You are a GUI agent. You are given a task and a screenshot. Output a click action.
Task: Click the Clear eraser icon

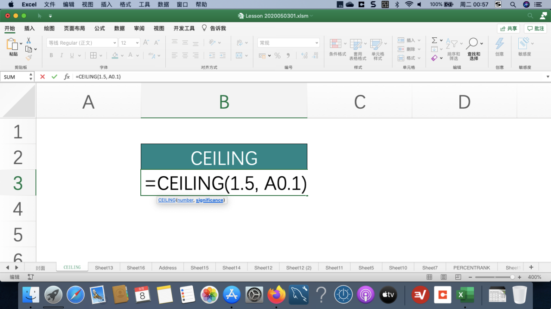(x=434, y=58)
